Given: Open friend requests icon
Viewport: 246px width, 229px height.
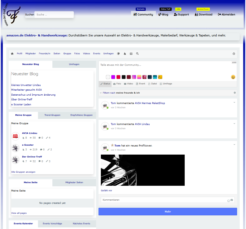Looking at the screenshot, I should pyautogui.click(x=125, y=54).
